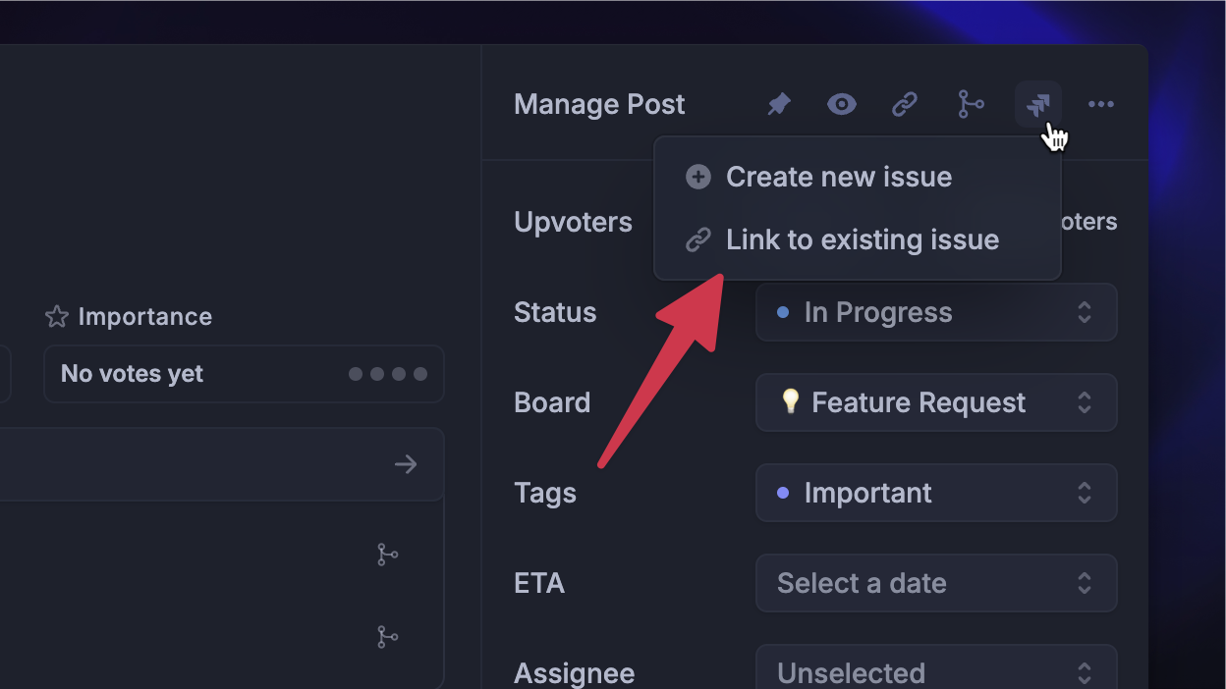The width and height of the screenshot is (1226, 689).
Task: Click the arrow submit button in the left panel
Action: point(406,464)
